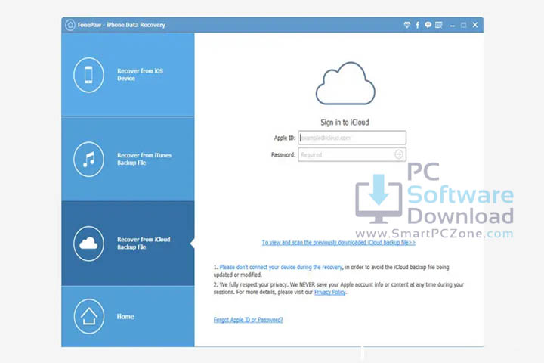Viewport: 544px width, 363px height.
Task: Click Forgot Apple ID or Password link
Action: 248,320
